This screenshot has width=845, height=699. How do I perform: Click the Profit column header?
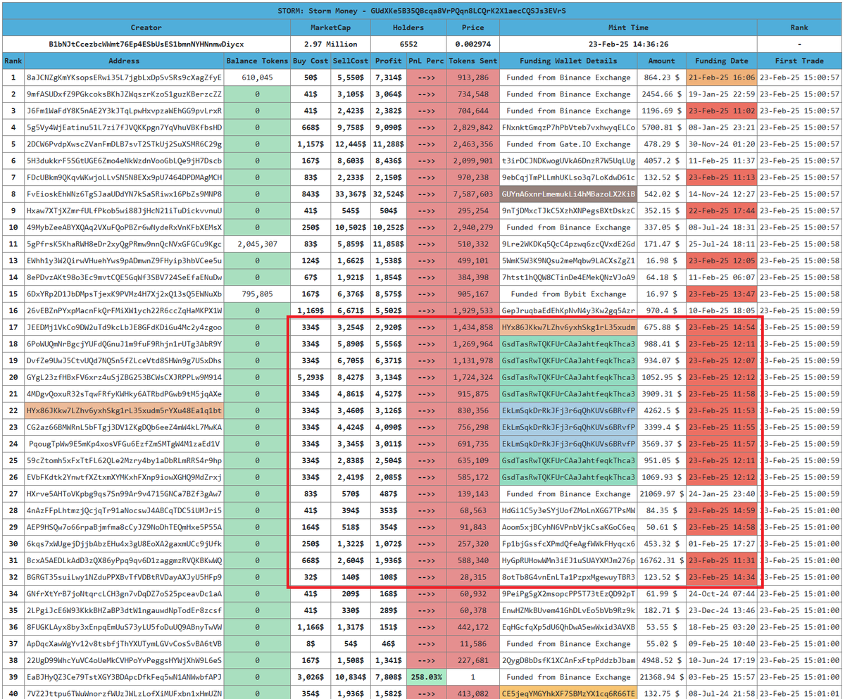389,61
